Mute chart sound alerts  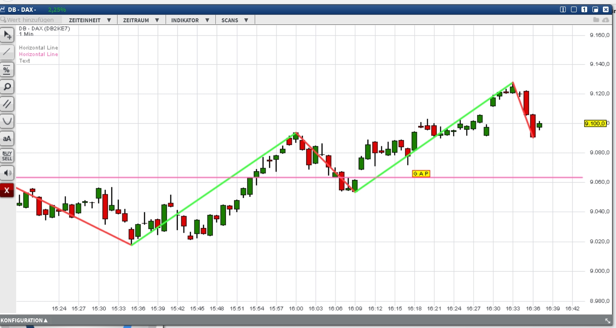[7, 173]
